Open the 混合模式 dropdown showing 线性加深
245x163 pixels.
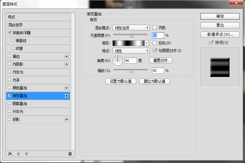pyautogui.click(x=131, y=28)
